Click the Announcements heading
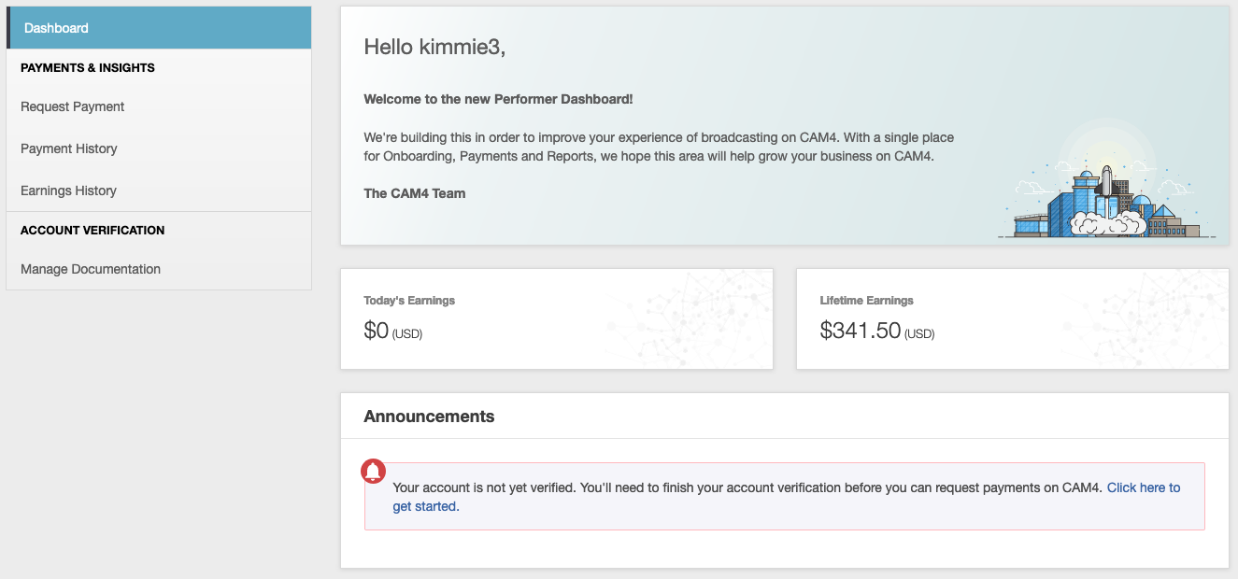 point(429,417)
